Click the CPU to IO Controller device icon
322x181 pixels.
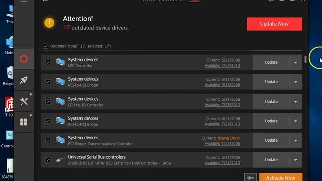click(60, 101)
